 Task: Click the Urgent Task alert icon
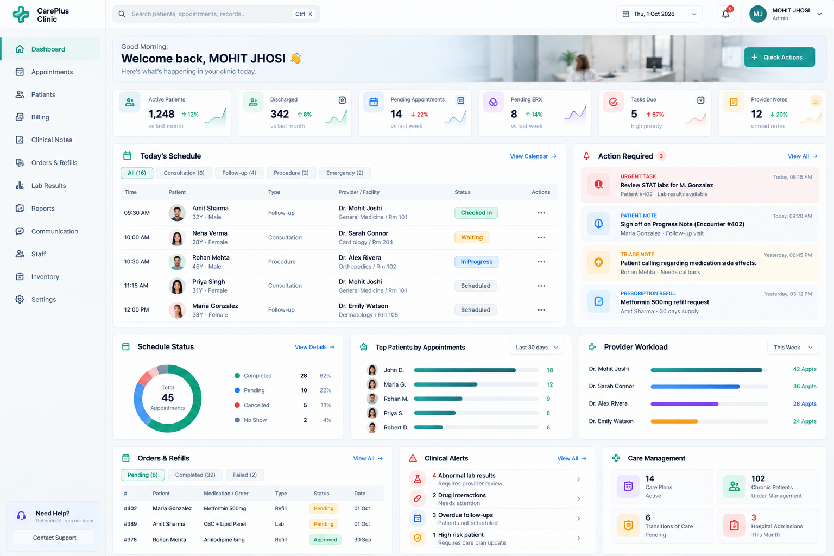click(598, 185)
